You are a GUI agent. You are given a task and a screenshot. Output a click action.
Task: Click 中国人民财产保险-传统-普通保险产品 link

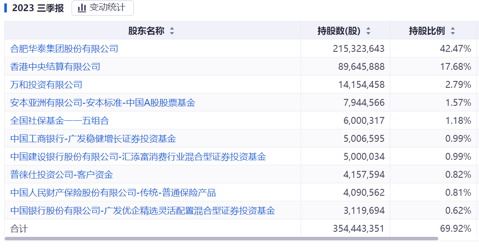point(113,193)
